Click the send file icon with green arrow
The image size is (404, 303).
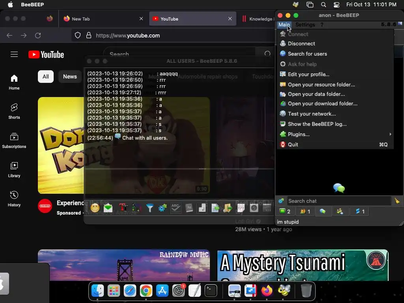click(x=215, y=208)
